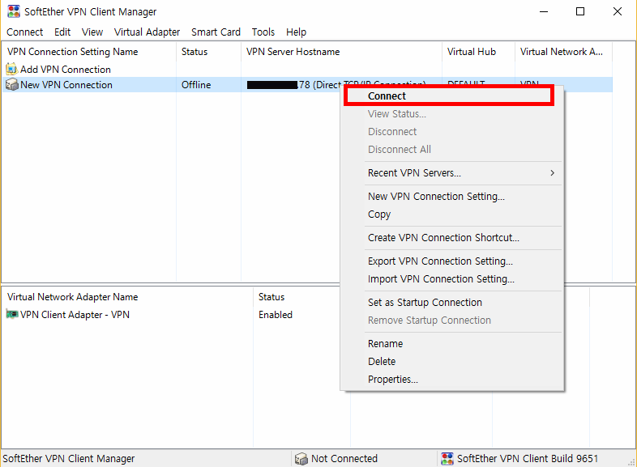Viewport: 637px width, 467px height.
Task: Open the Tools menu
Action: coord(263,32)
